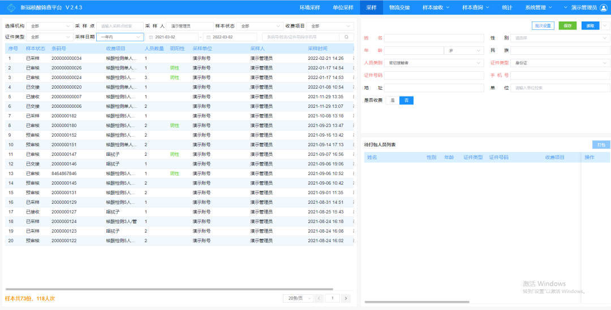Open 人员类别 dropdown showing 密切接触者
Viewport: 611px width, 310px height.
(434, 63)
